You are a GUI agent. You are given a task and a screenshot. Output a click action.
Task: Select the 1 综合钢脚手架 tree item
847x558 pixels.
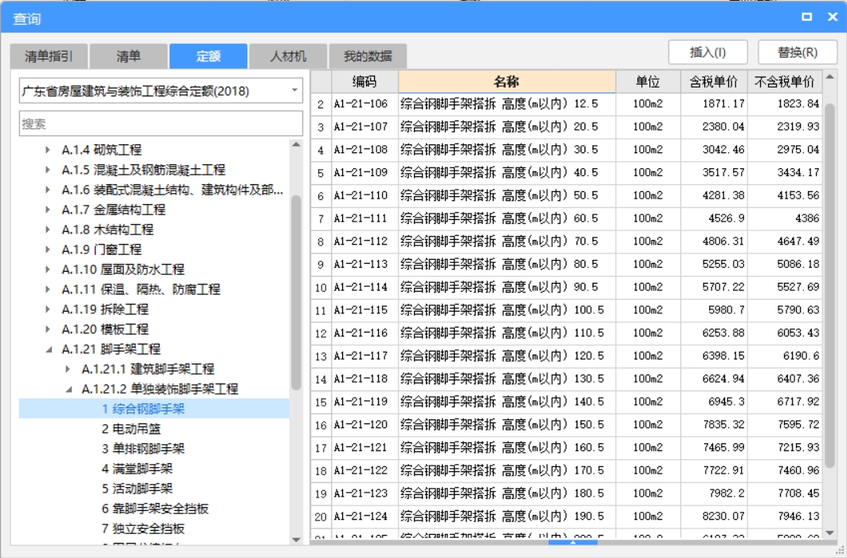pyautogui.click(x=143, y=409)
